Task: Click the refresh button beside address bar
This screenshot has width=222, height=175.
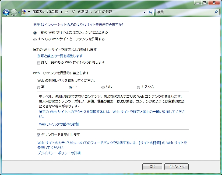Action: click(x=150, y=12)
